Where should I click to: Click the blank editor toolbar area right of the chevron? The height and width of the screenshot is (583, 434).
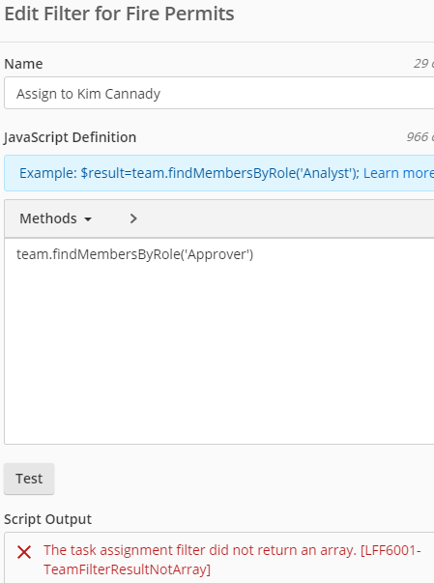[x=286, y=219]
